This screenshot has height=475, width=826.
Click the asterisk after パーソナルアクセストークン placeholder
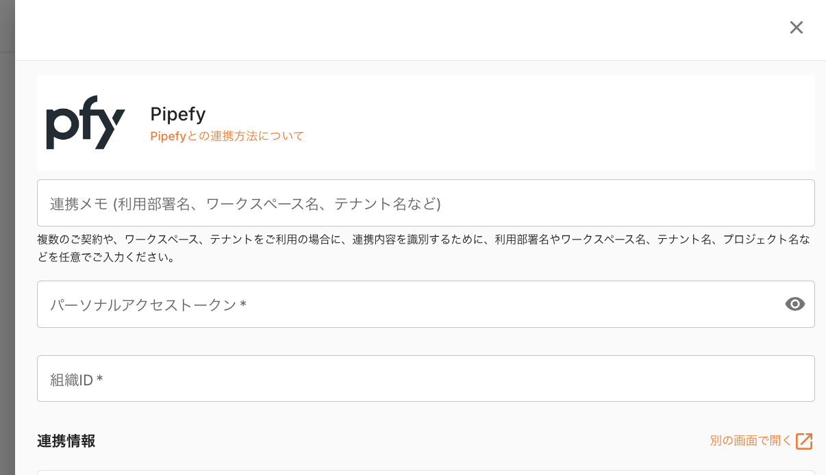pyautogui.click(x=243, y=305)
